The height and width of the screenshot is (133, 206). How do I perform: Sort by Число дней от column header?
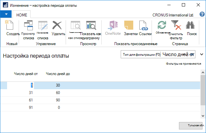[26, 74]
